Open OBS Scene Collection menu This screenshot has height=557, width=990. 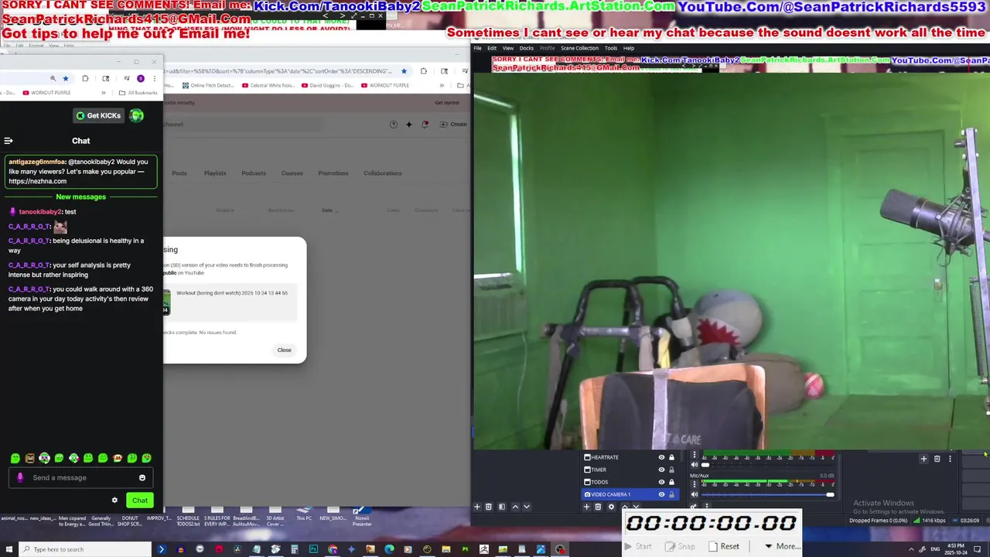(579, 48)
